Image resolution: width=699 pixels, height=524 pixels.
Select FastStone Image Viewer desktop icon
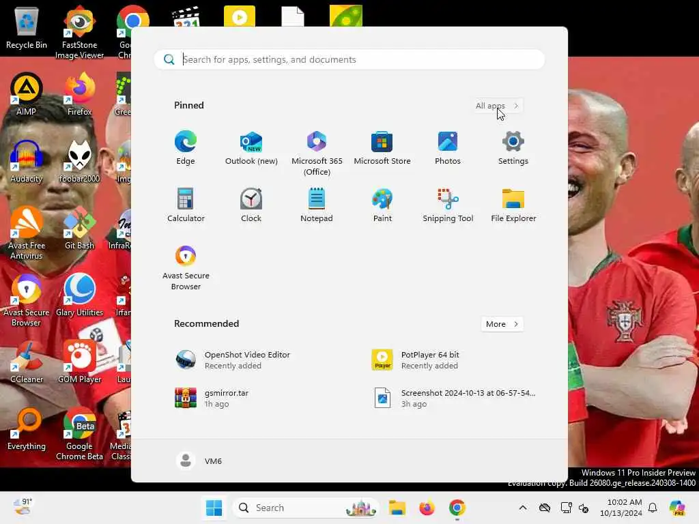(x=79, y=32)
